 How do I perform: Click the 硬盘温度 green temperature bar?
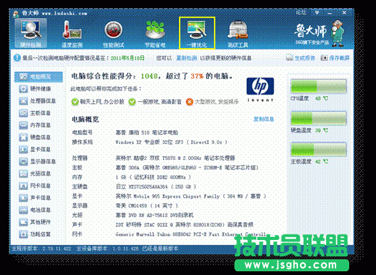click(x=319, y=118)
